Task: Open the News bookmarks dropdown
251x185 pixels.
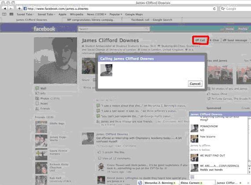Action: tap(96, 14)
